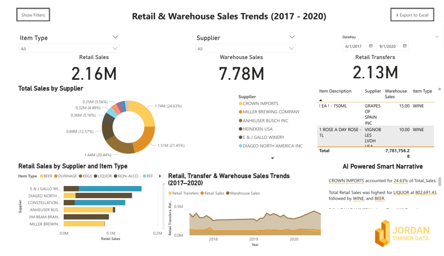This screenshot has width=444, height=256.
Task: Show more suppliers with legend down arrow
Action: (272, 158)
